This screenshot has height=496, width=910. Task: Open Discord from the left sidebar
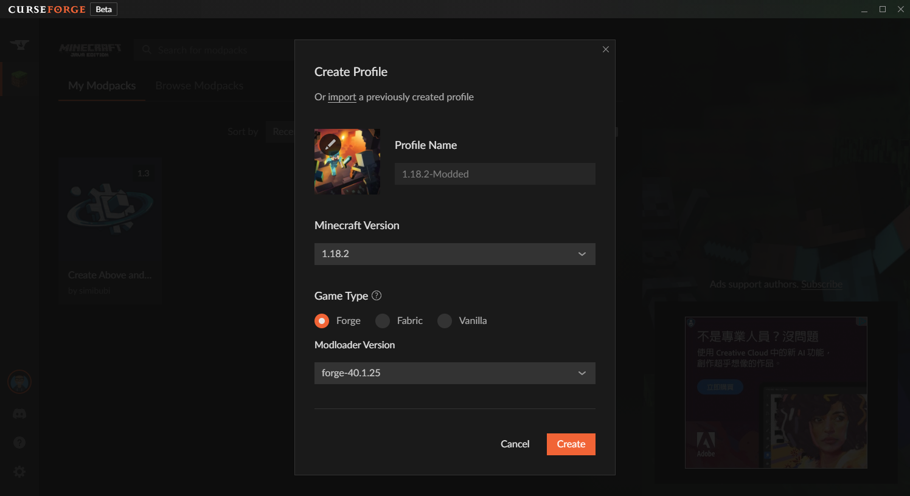[19, 414]
